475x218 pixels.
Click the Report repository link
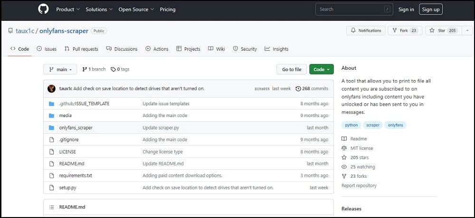coord(359,185)
